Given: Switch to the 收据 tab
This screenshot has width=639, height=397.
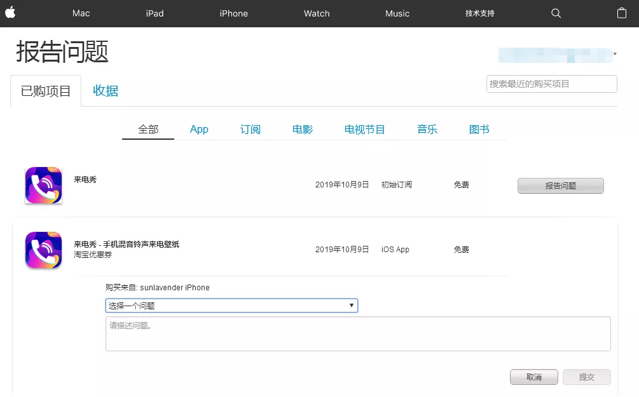Looking at the screenshot, I should [x=106, y=90].
